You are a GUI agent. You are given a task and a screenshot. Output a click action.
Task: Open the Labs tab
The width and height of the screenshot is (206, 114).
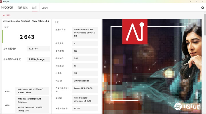point(45,8)
